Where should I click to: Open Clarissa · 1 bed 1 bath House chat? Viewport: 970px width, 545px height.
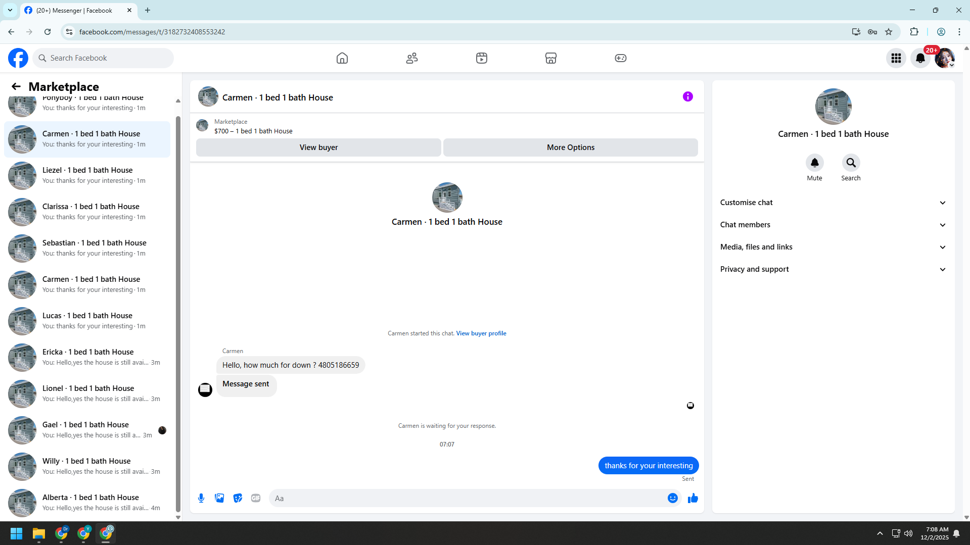pyautogui.click(x=87, y=212)
